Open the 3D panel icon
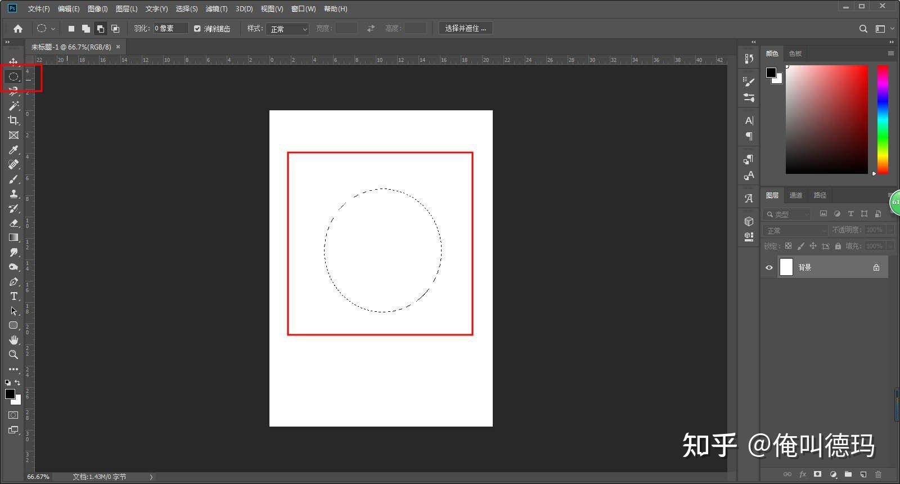This screenshot has height=484, width=900. pos(749,221)
